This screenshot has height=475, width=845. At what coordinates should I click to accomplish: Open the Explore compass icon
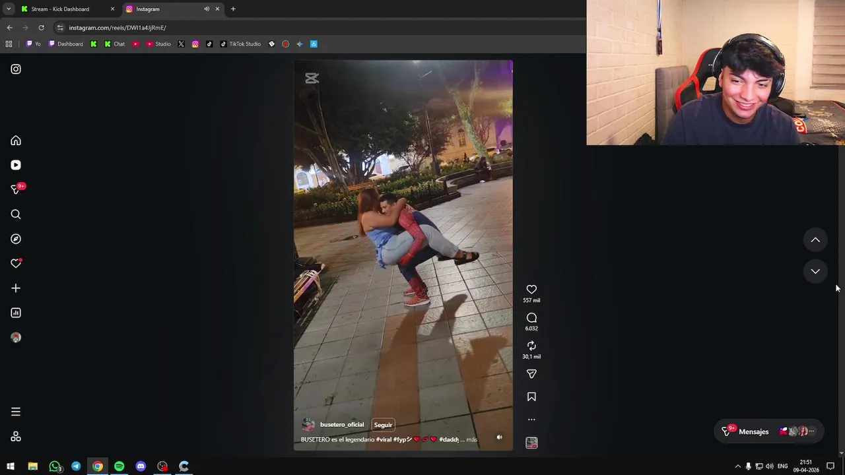tap(16, 239)
